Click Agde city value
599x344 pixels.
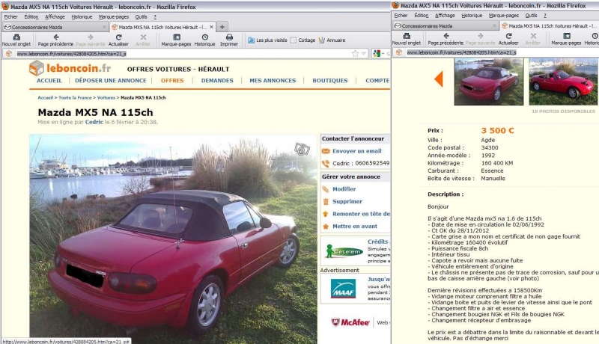click(488, 140)
